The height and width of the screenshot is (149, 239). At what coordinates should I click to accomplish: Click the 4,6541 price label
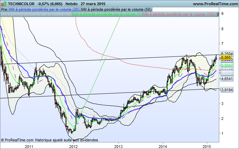coord(227,79)
